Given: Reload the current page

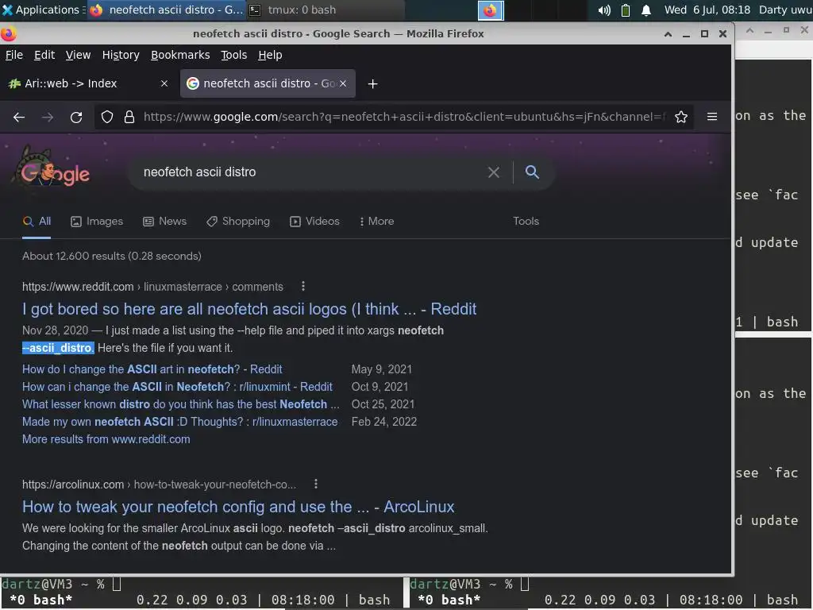Looking at the screenshot, I should pos(76,118).
